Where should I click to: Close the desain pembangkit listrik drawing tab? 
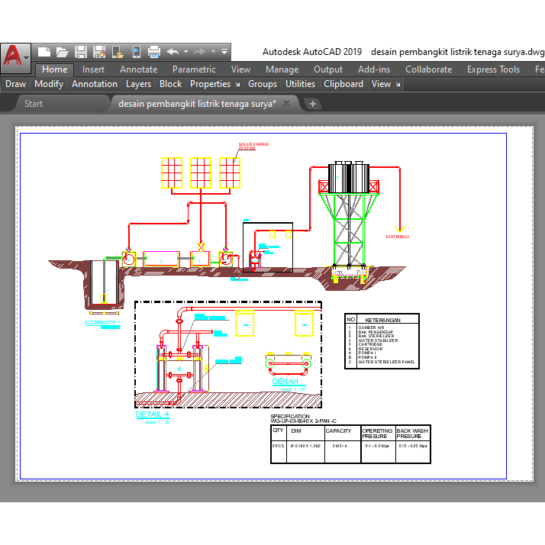pyautogui.click(x=286, y=103)
